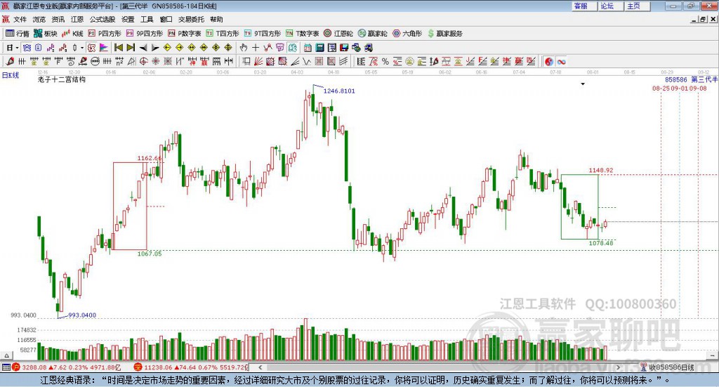The width and height of the screenshot is (719, 387).
Task: Open the 资讯 menu
Action: 58,19
